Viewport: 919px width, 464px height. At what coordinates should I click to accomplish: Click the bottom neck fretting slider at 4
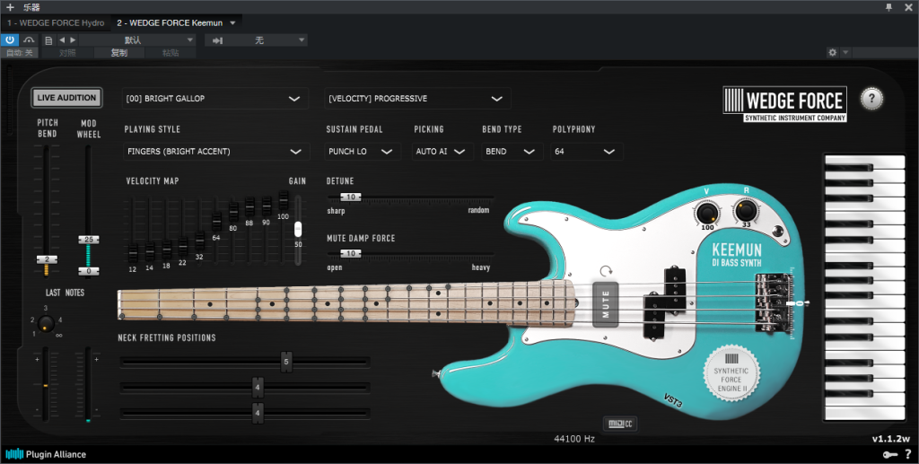[x=258, y=413]
